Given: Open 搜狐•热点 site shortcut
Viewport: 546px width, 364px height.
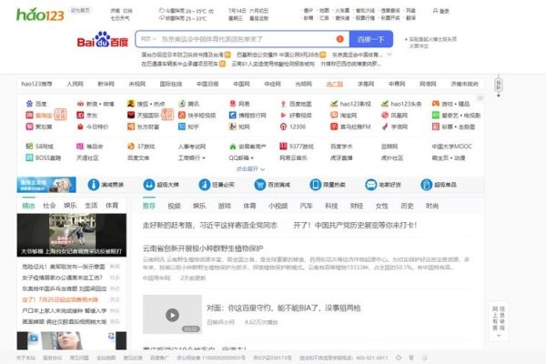Looking at the screenshot, I should (x=146, y=104).
